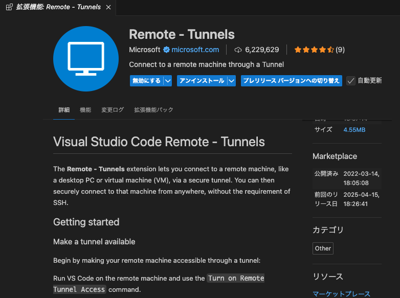Viewport: 400px width, 298px height.
Task: Click the extension icon in the tab header
Action: 9,7
